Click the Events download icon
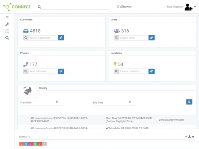 pos(190,137)
